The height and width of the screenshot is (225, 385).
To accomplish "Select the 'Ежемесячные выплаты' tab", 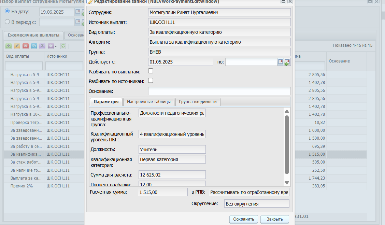I will (x=33, y=35).
